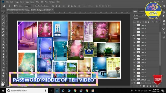The height and width of the screenshot is (93, 166).
Task: Click the ENG language indicator
Action: point(149,91)
